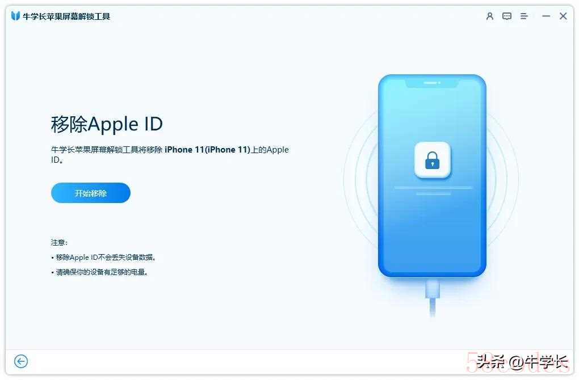The image size is (579, 380).
Task: Close the unlock tool window
Action: pos(563,16)
